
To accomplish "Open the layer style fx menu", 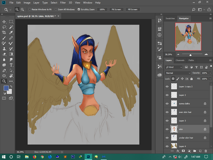I will (178, 151).
